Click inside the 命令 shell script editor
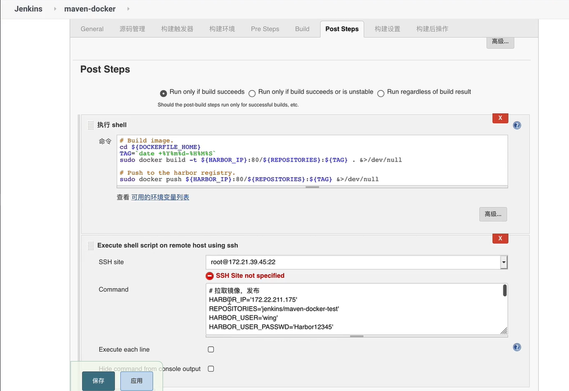Screen dimensions: 569x391 point(312,160)
